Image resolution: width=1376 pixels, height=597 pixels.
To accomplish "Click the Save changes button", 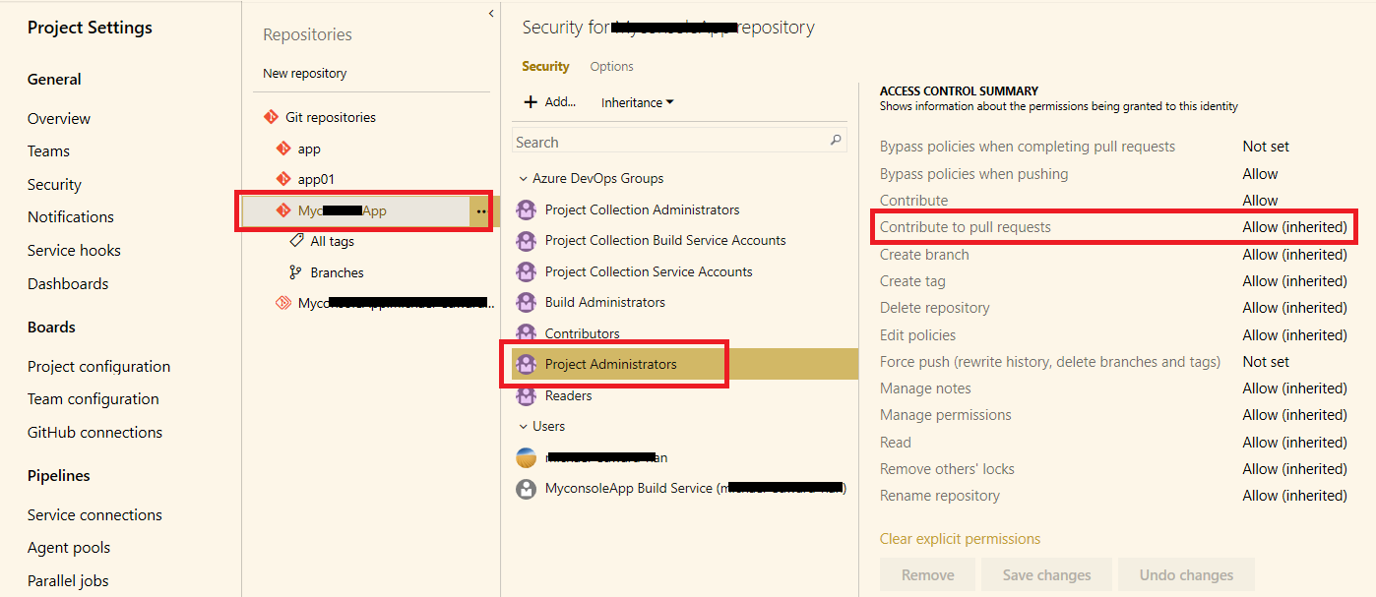I will pos(1046,575).
